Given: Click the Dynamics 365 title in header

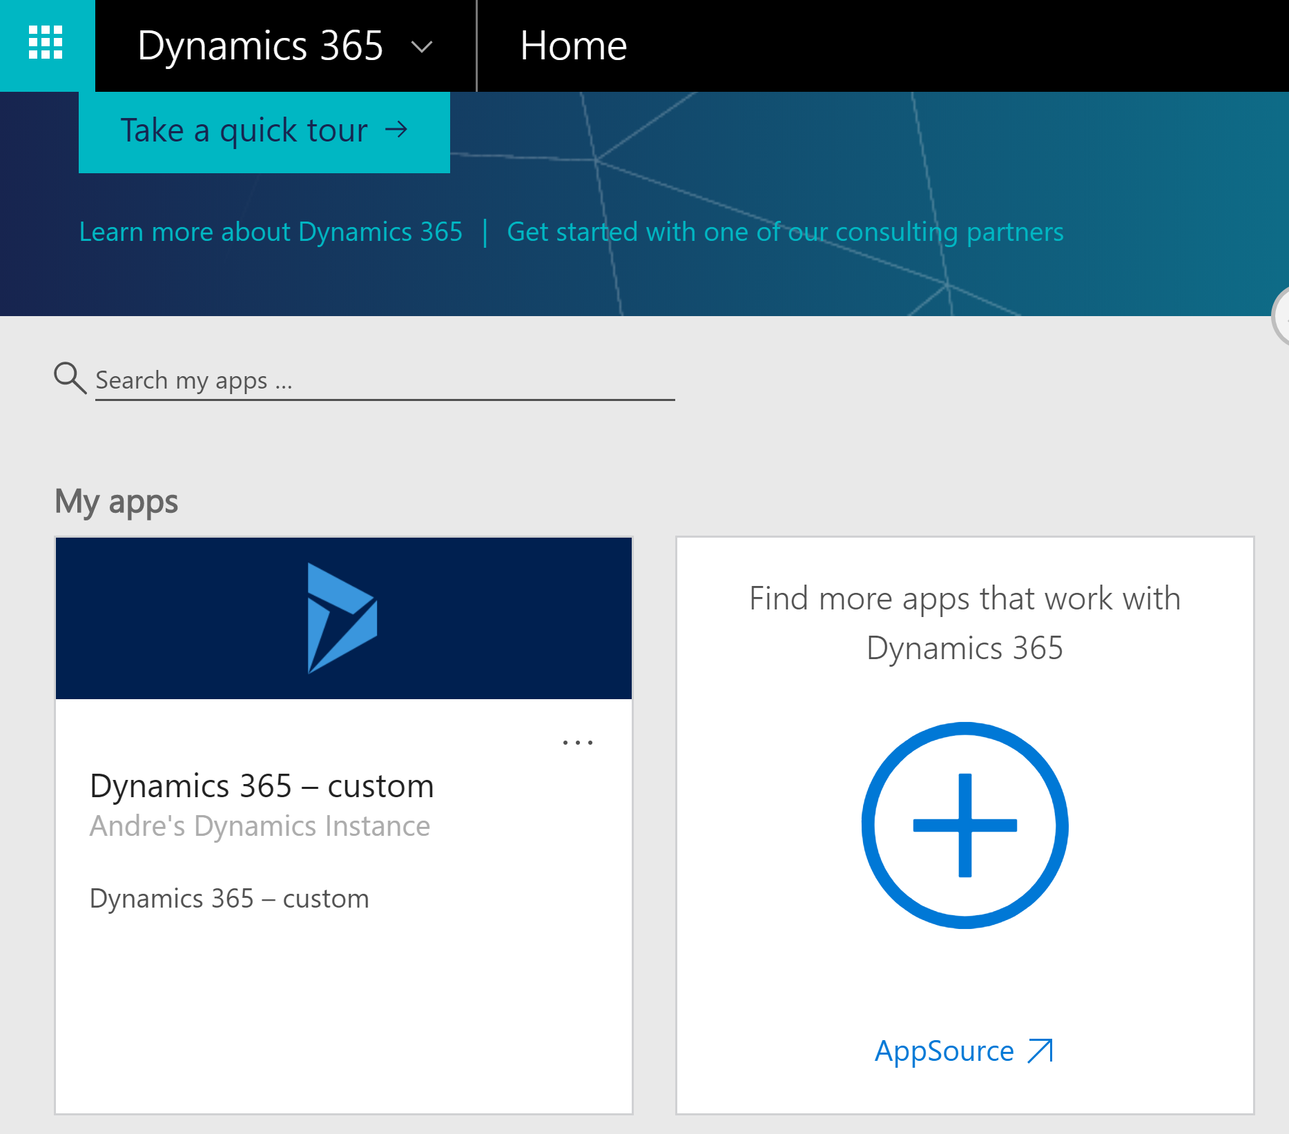Looking at the screenshot, I should click(x=260, y=46).
